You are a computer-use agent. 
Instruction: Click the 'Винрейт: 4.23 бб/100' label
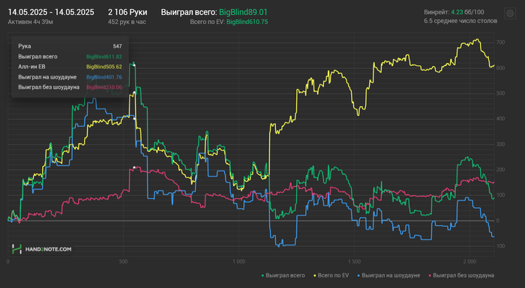[x=454, y=12]
